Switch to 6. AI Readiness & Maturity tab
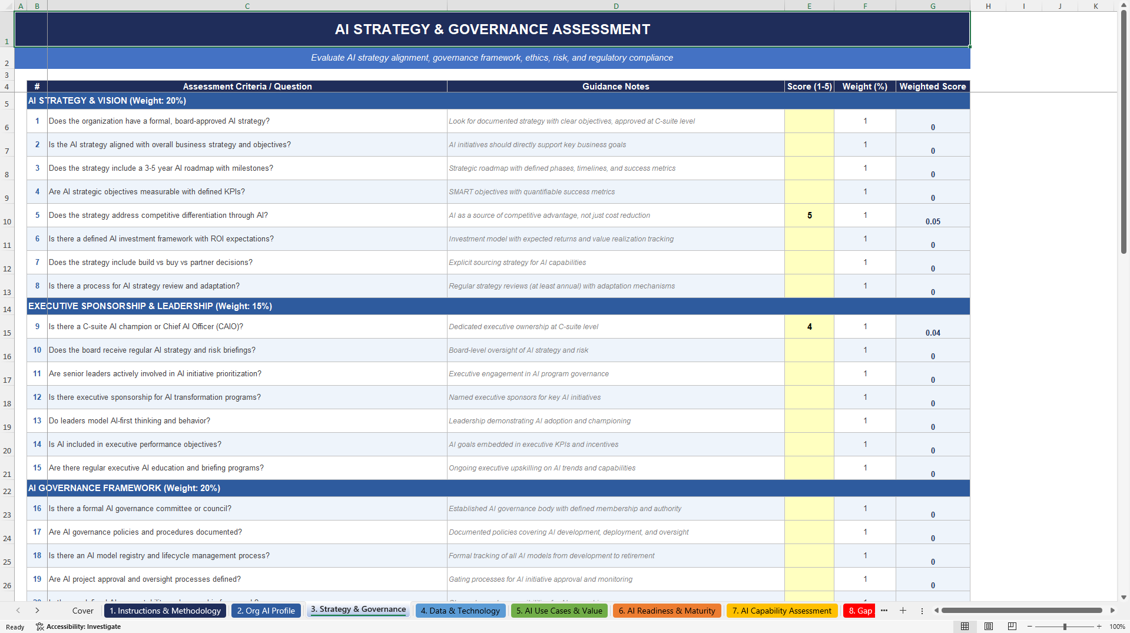 coord(667,611)
